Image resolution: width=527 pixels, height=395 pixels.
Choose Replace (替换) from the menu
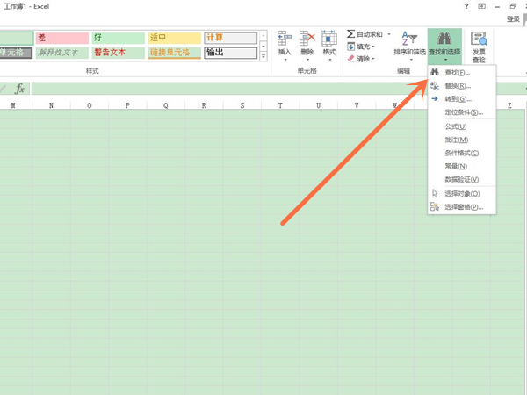(x=457, y=86)
